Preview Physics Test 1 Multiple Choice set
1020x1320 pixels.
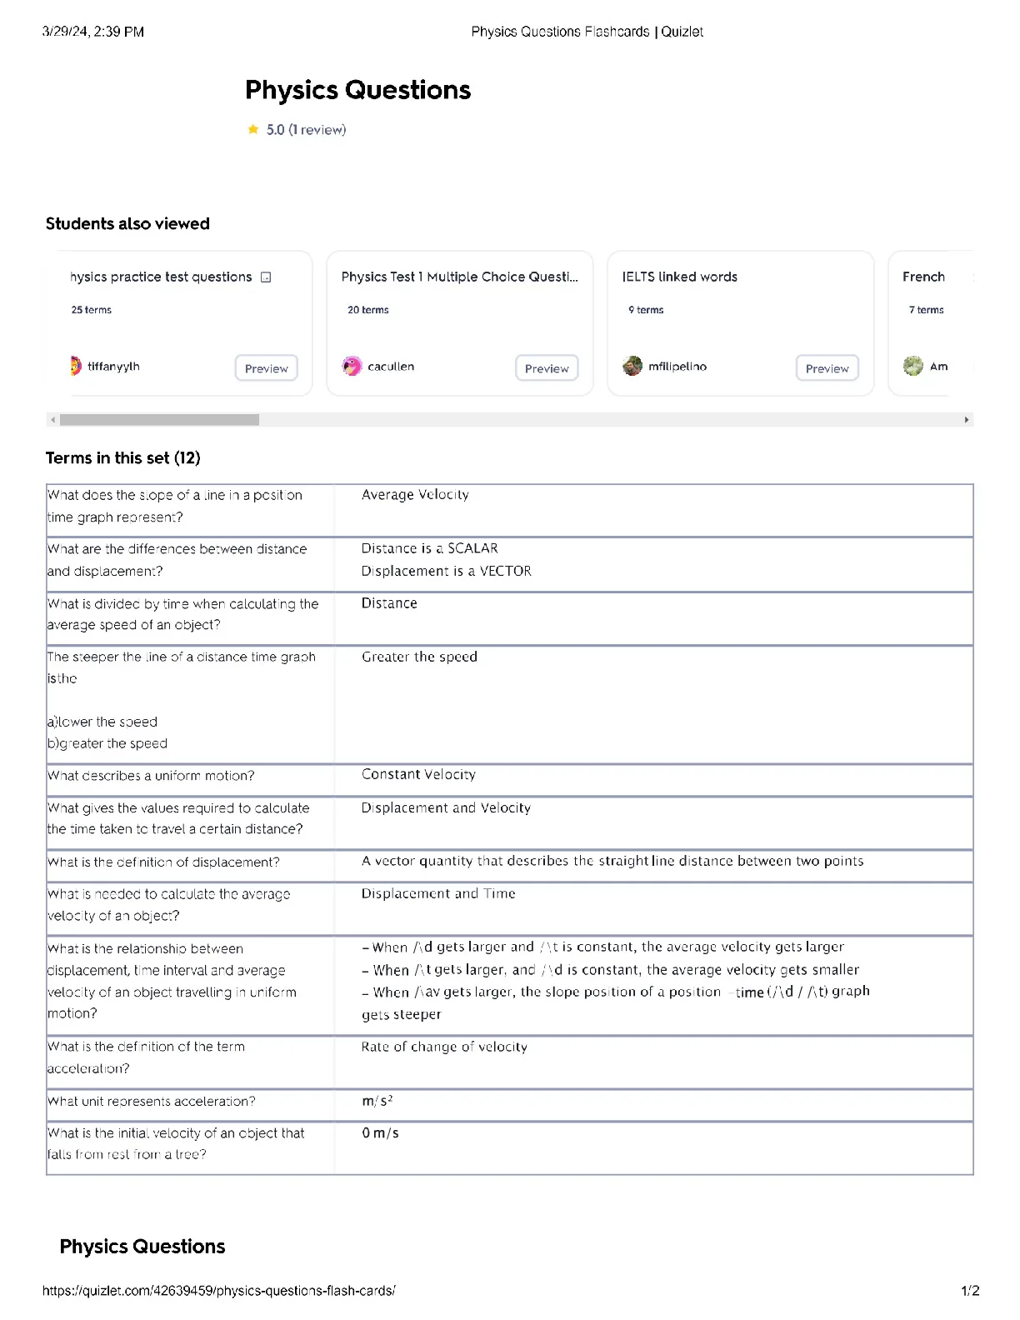(547, 368)
